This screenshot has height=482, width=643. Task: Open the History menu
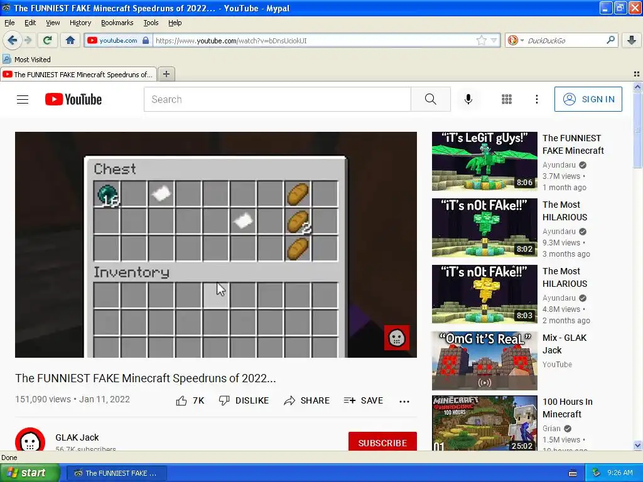[x=80, y=23]
